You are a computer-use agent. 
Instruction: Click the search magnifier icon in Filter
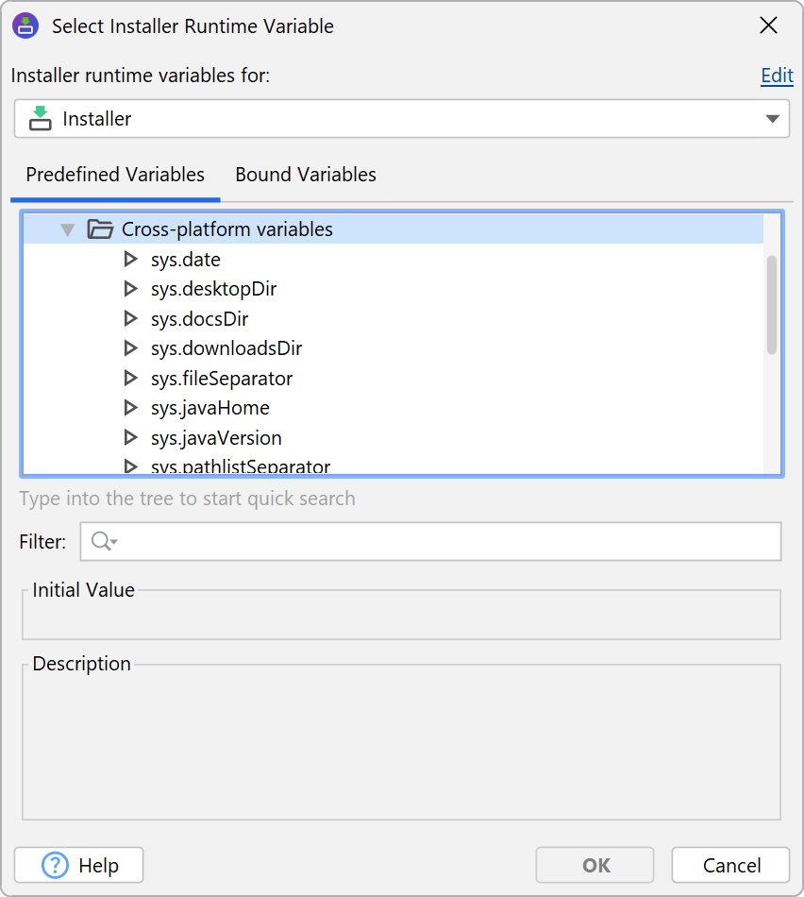[102, 541]
